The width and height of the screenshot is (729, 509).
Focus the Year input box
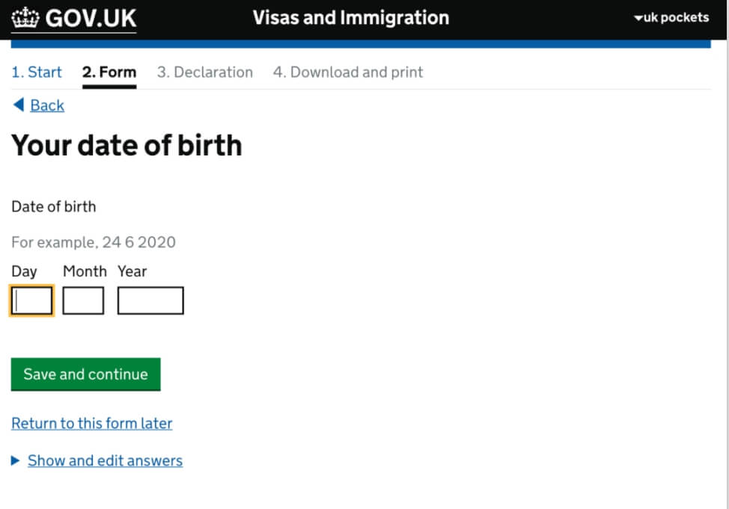pos(150,300)
